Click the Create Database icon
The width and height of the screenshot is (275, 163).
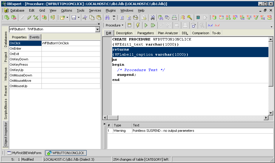point(44,18)
